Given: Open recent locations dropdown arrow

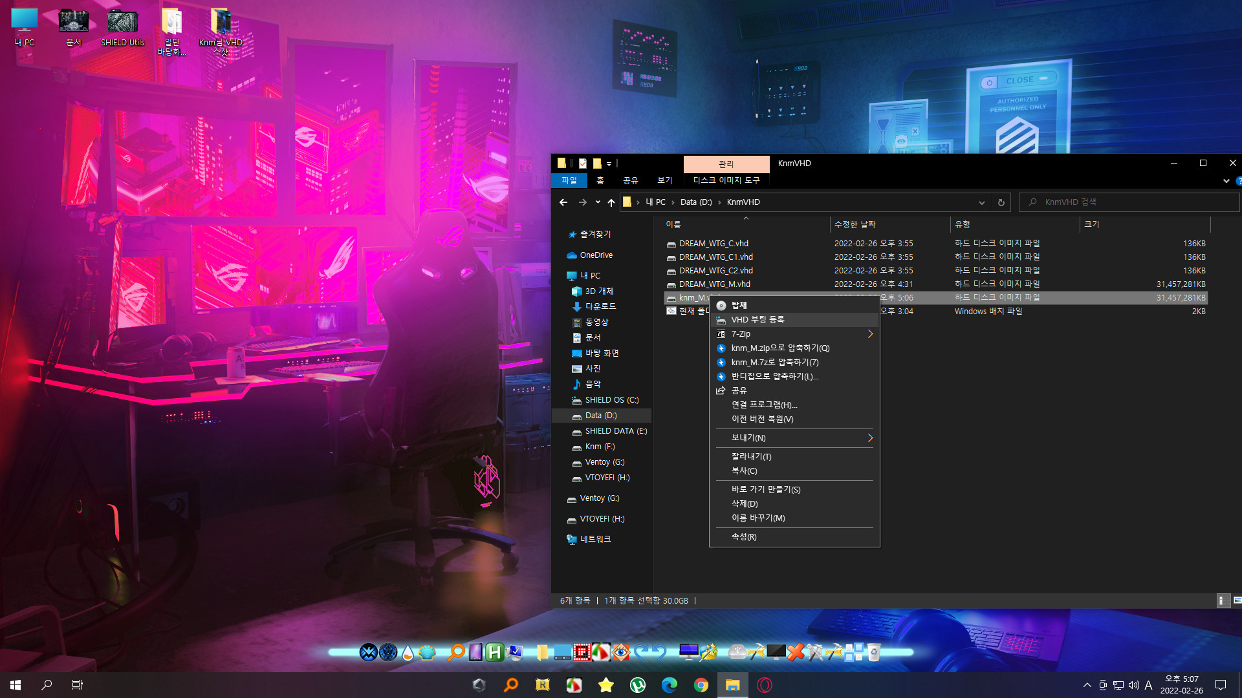Looking at the screenshot, I should tap(598, 202).
